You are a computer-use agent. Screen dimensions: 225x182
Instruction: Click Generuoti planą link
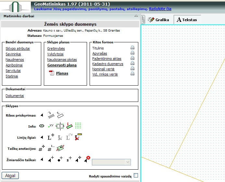[62, 65]
